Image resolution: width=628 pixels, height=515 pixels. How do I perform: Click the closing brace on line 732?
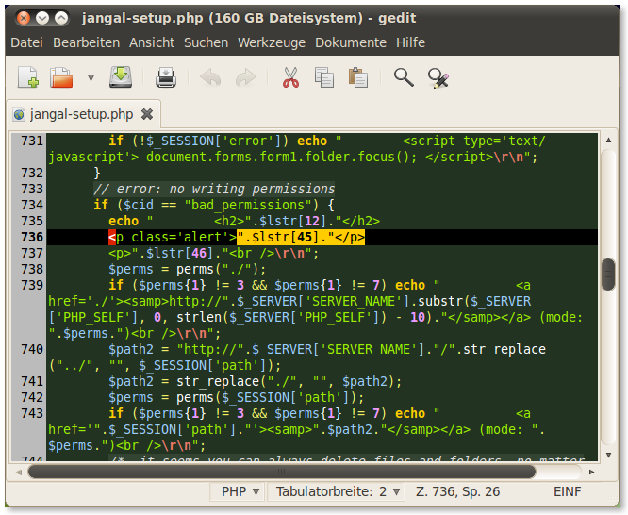97,173
